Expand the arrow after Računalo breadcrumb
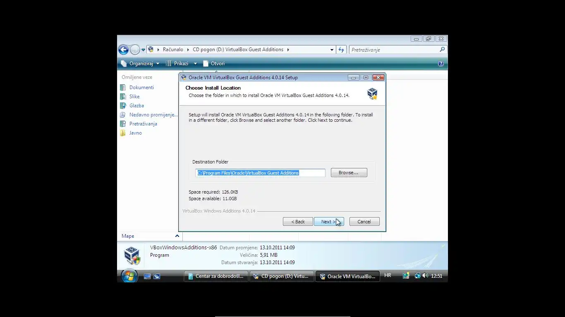The height and width of the screenshot is (317, 565). tap(188, 50)
